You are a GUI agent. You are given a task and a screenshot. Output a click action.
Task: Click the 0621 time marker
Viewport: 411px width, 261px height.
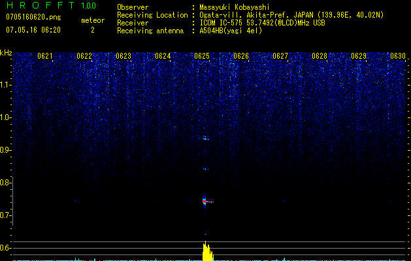pyautogui.click(x=45, y=56)
